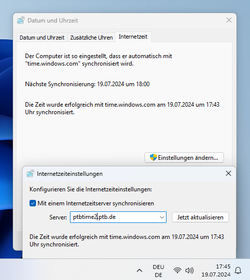This screenshot has height=280, width=250.
Task: Click the 'Der Computer ist so eingestellt' text
Action: point(98,60)
